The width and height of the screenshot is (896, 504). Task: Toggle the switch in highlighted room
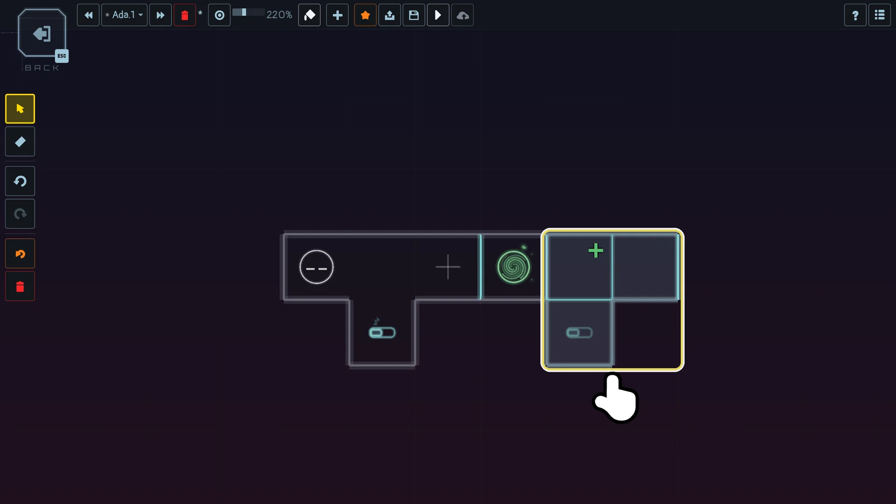[579, 333]
